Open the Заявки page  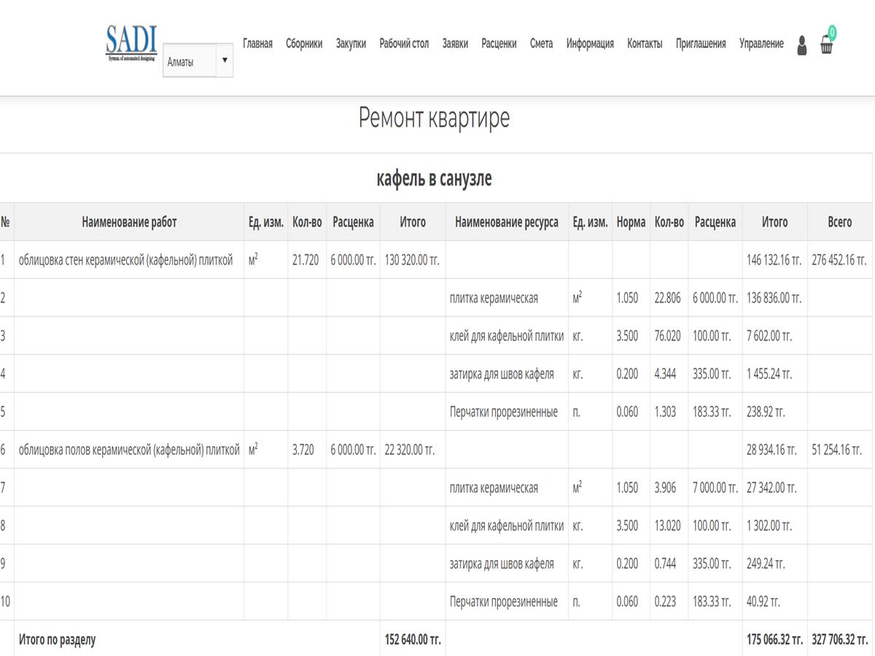[x=455, y=44]
